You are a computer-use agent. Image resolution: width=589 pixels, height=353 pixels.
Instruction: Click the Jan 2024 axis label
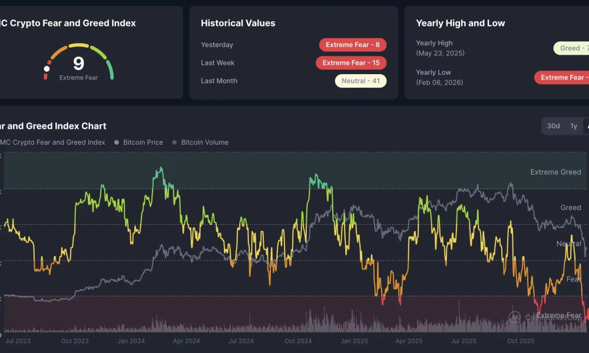(x=131, y=341)
